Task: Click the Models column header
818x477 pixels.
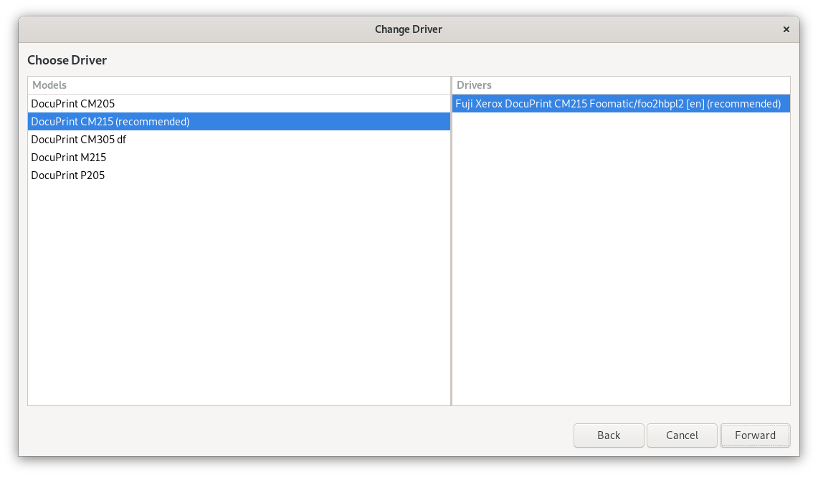Action: pos(49,85)
